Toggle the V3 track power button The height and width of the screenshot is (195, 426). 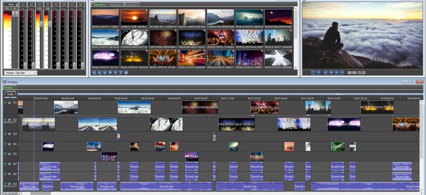click(5, 134)
